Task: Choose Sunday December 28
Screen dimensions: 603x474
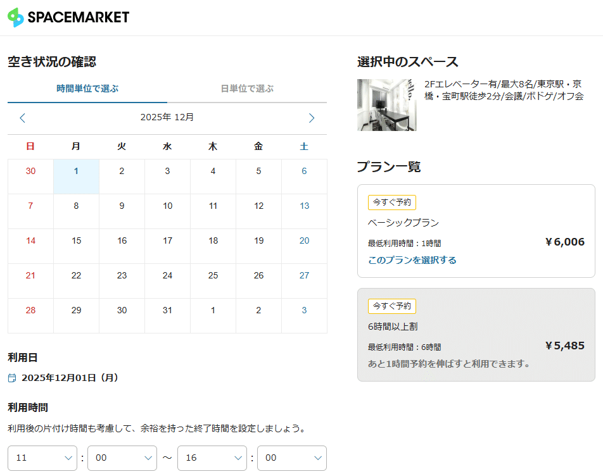Action: pos(30,310)
